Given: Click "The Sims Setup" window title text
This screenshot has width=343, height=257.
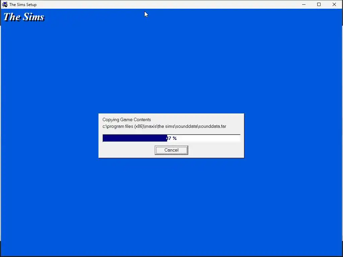Looking at the screenshot, I should point(23,5).
